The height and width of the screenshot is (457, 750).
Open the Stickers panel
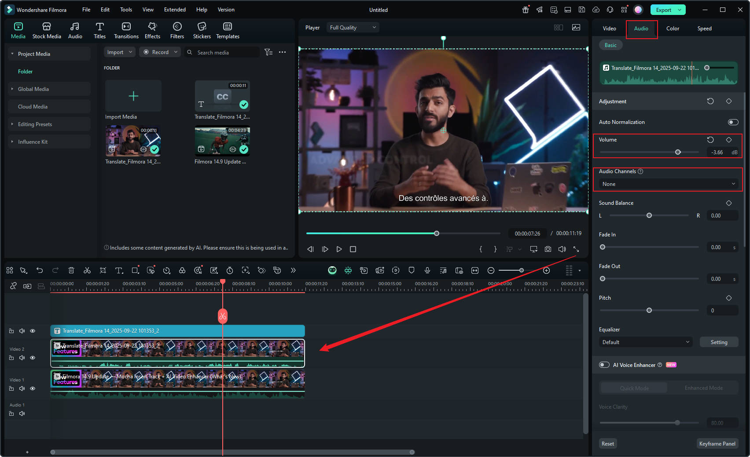pos(202,31)
